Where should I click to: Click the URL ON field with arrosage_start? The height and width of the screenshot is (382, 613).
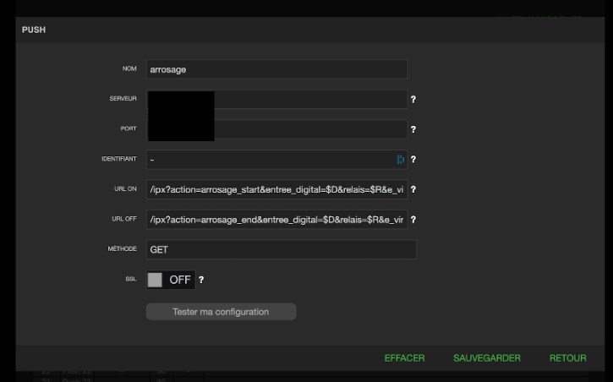click(276, 190)
